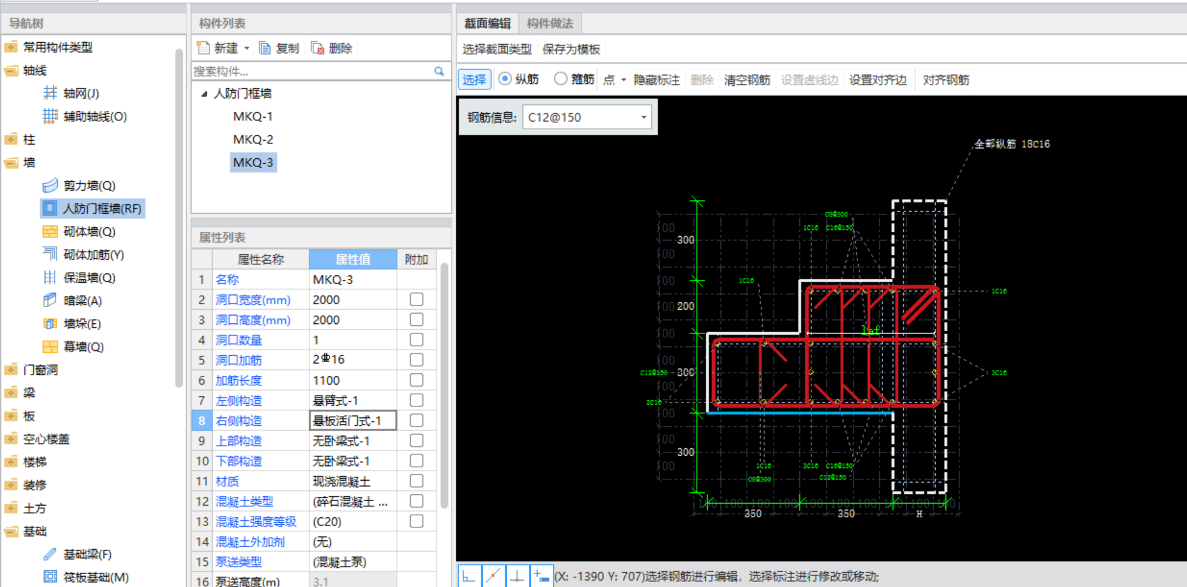Click the 左侧构造 value 悬臂式-1 cell

pos(353,401)
